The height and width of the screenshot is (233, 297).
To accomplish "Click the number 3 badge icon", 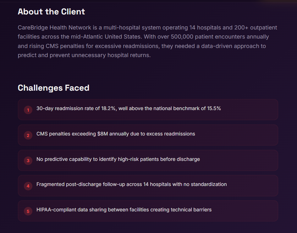I will pyautogui.click(x=28, y=161).
